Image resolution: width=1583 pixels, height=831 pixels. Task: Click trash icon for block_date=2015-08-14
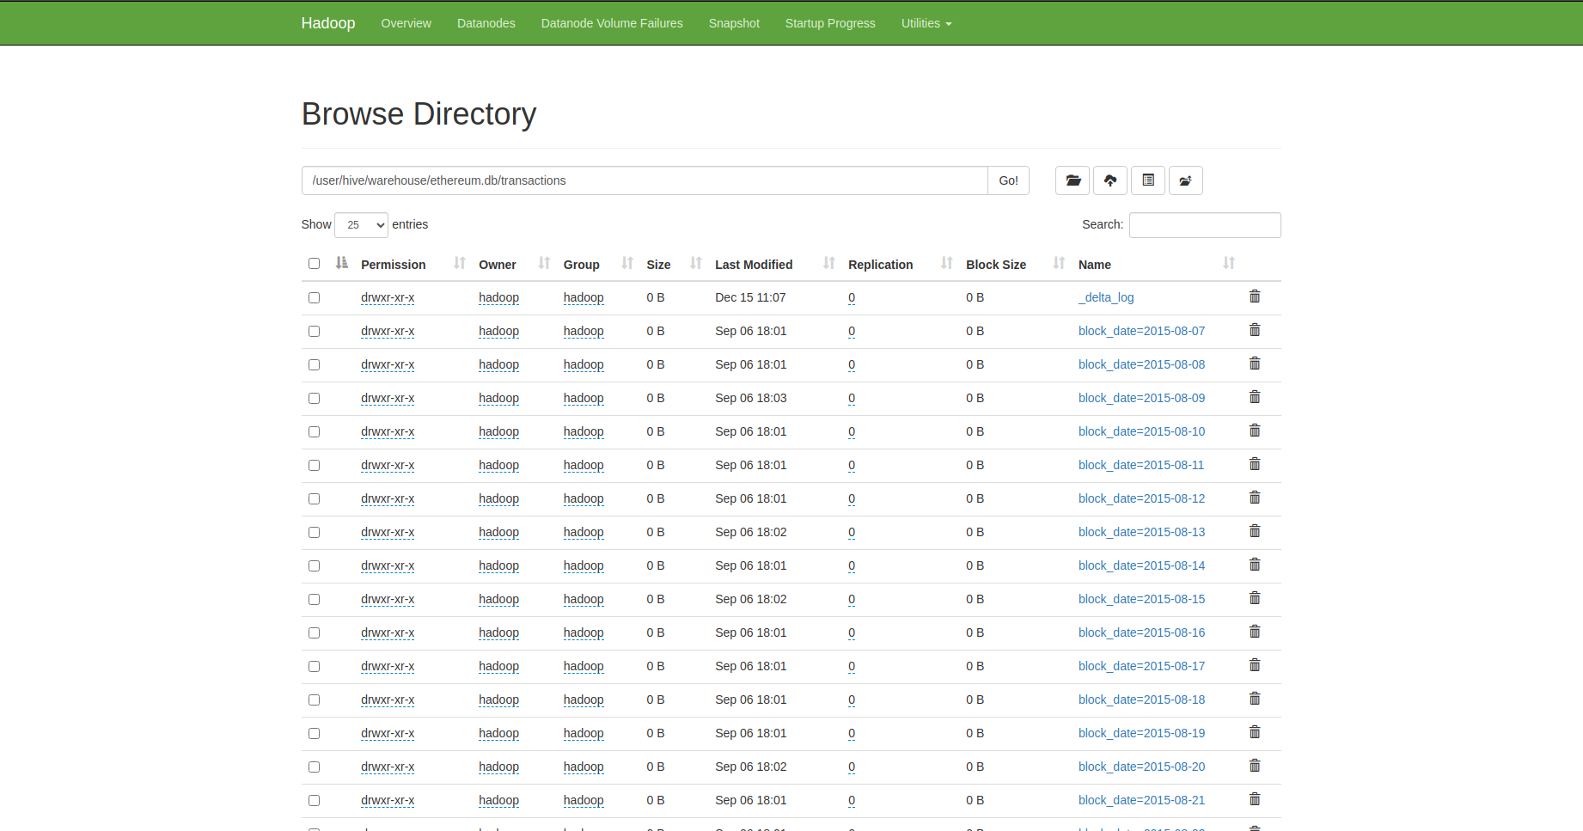coord(1255,565)
